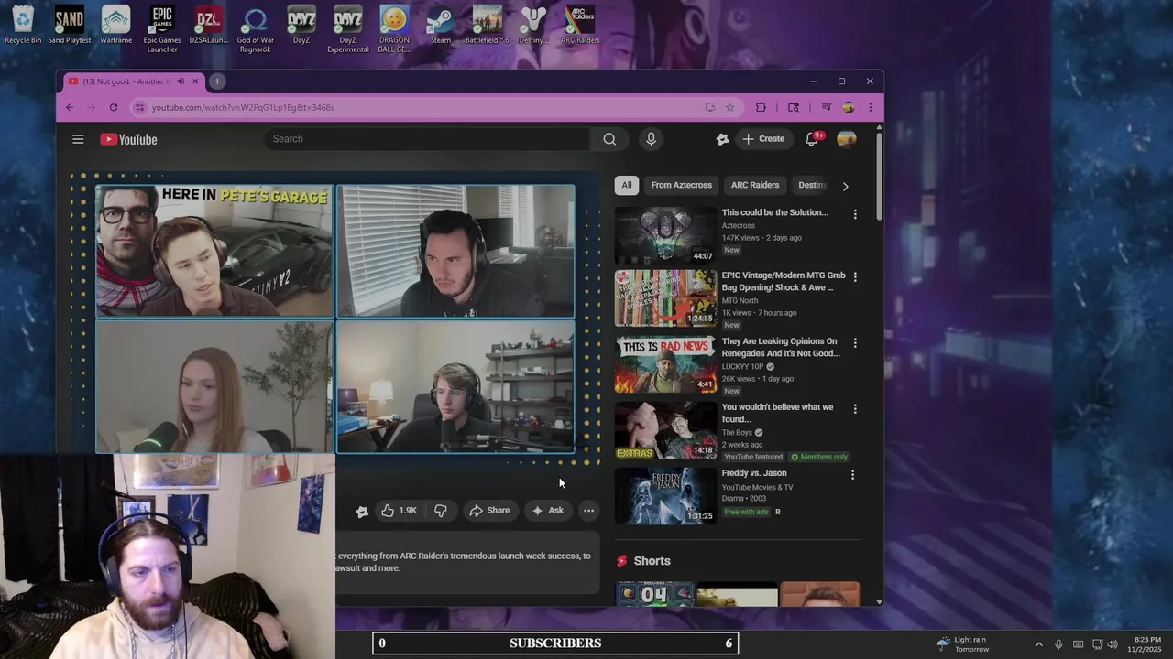The image size is (1173, 659).
Task: Like the video with thumbs up
Action: 399,511
